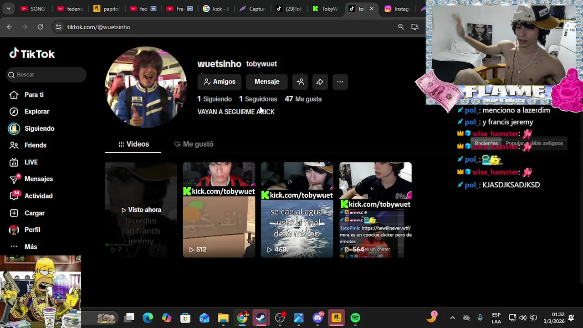
Task: Click the Siguiendo count on profile
Action: 215,99
